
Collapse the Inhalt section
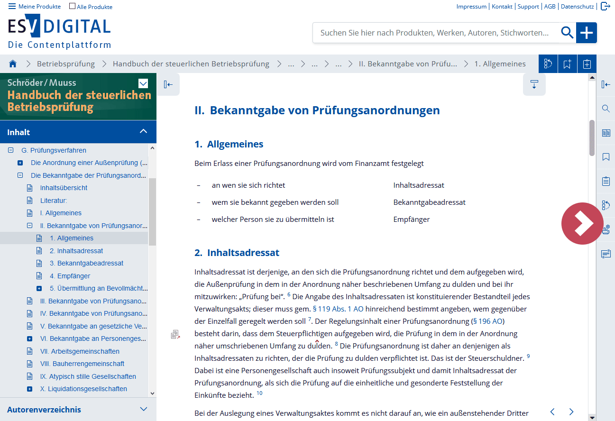click(143, 131)
